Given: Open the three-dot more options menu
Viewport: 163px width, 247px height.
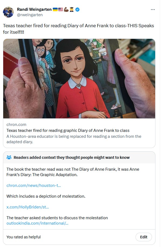Looking at the screenshot, I should 152,10.
